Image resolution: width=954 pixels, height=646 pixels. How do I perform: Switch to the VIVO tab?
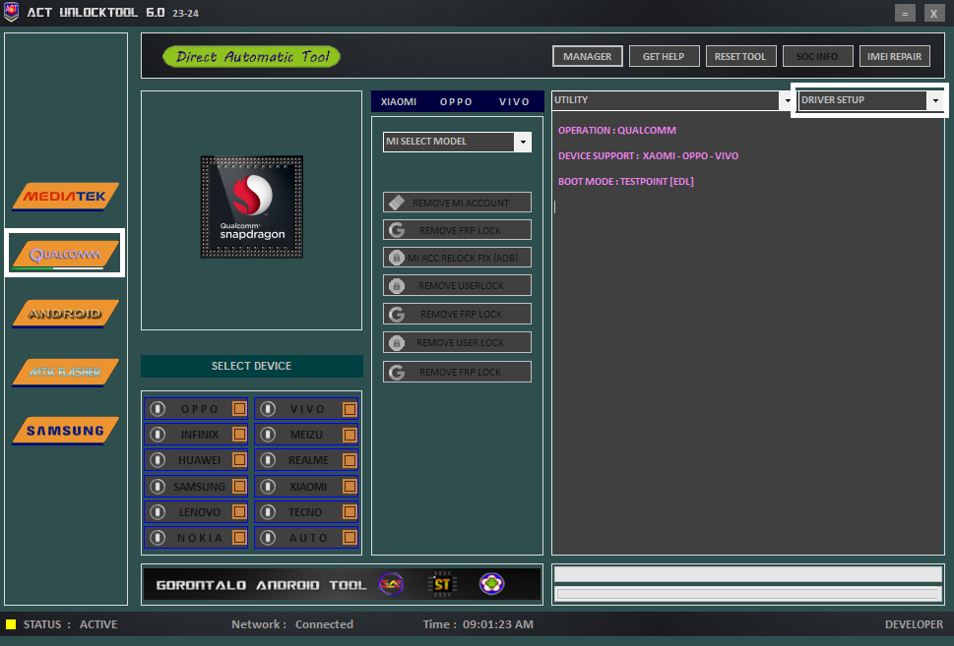514,101
